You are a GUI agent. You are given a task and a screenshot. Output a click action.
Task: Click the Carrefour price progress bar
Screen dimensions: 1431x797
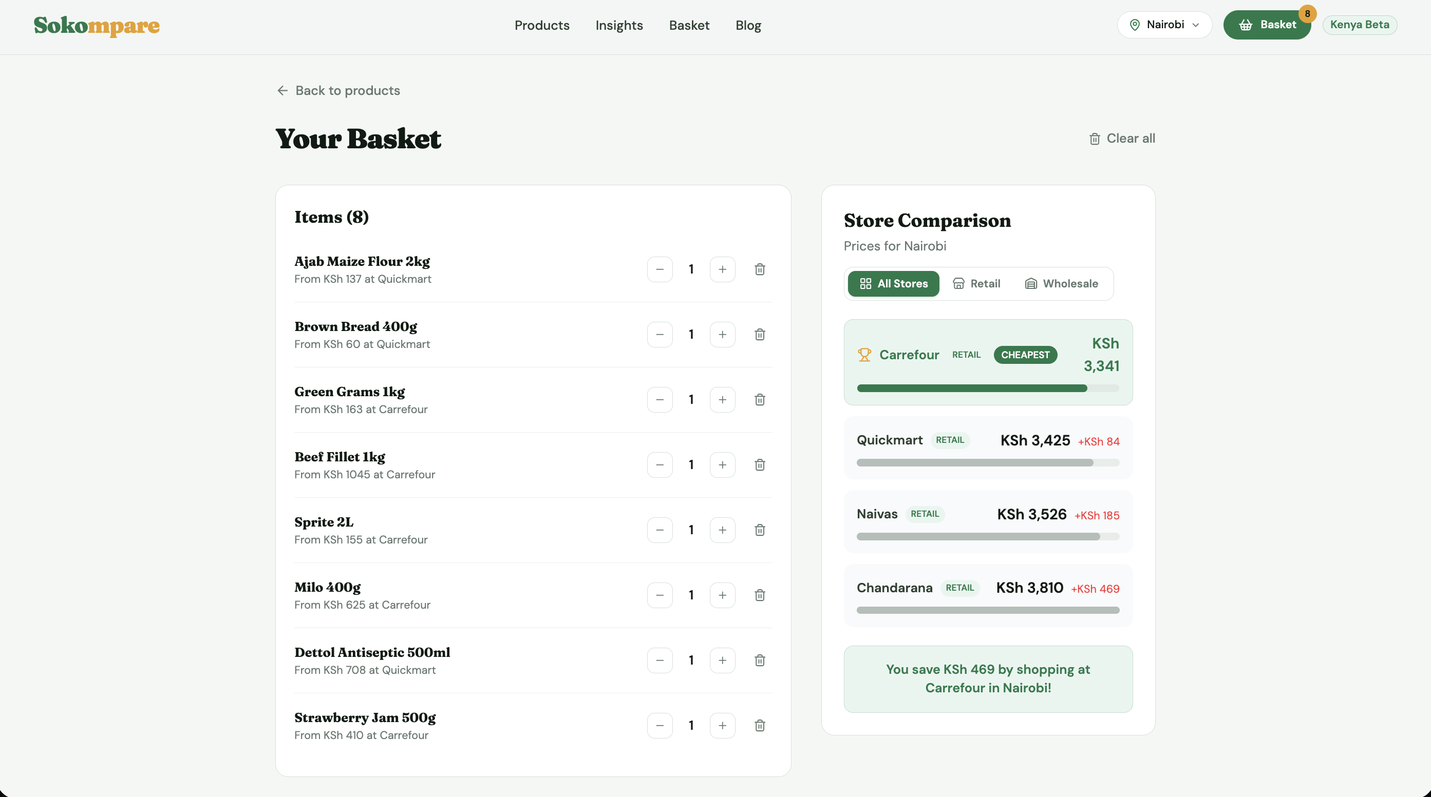(988, 388)
